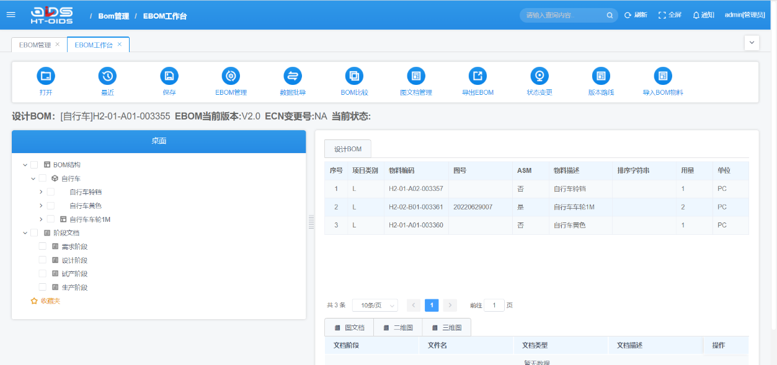This screenshot has width=777, height=365.
Task: Open EBOM管理 from the toolbar
Action: click(x=231, y=76)
